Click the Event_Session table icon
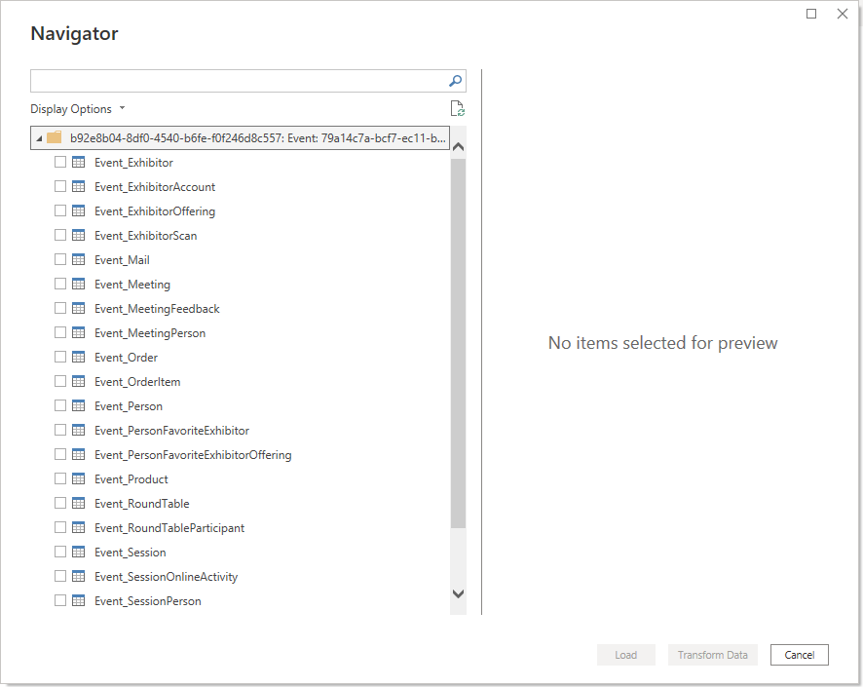Screen dimensions: 863x687 click(x=79, y=553)
